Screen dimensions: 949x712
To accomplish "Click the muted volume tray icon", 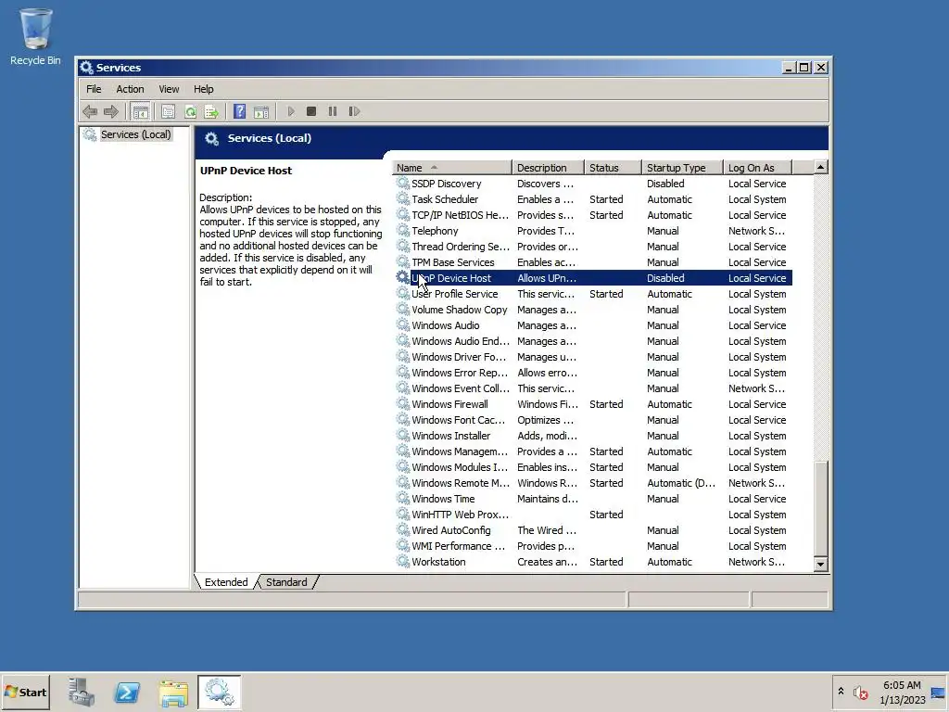I will tap(860, 692).
